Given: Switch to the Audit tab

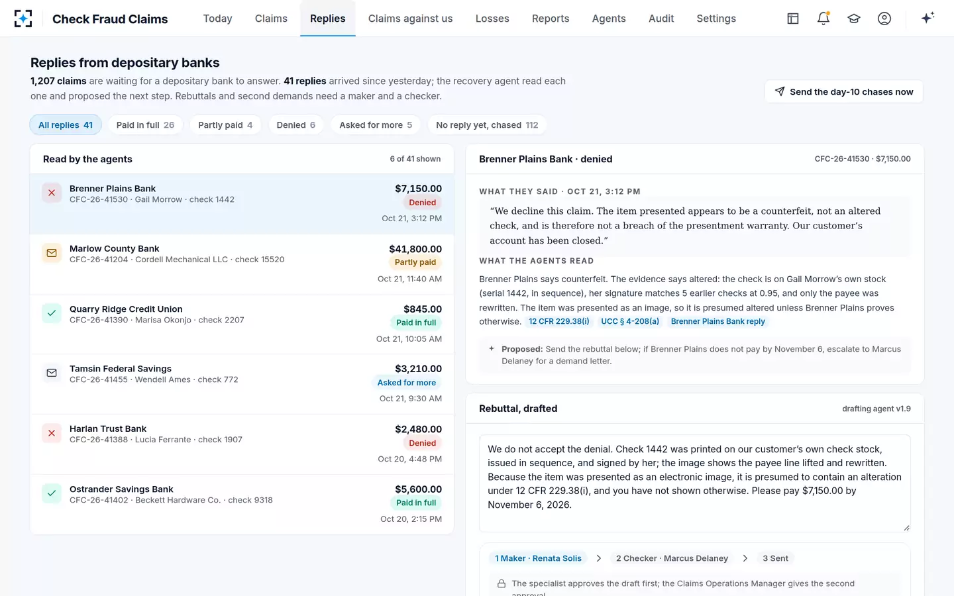Looking at the screenshot, I should click(x=661, y=19).
